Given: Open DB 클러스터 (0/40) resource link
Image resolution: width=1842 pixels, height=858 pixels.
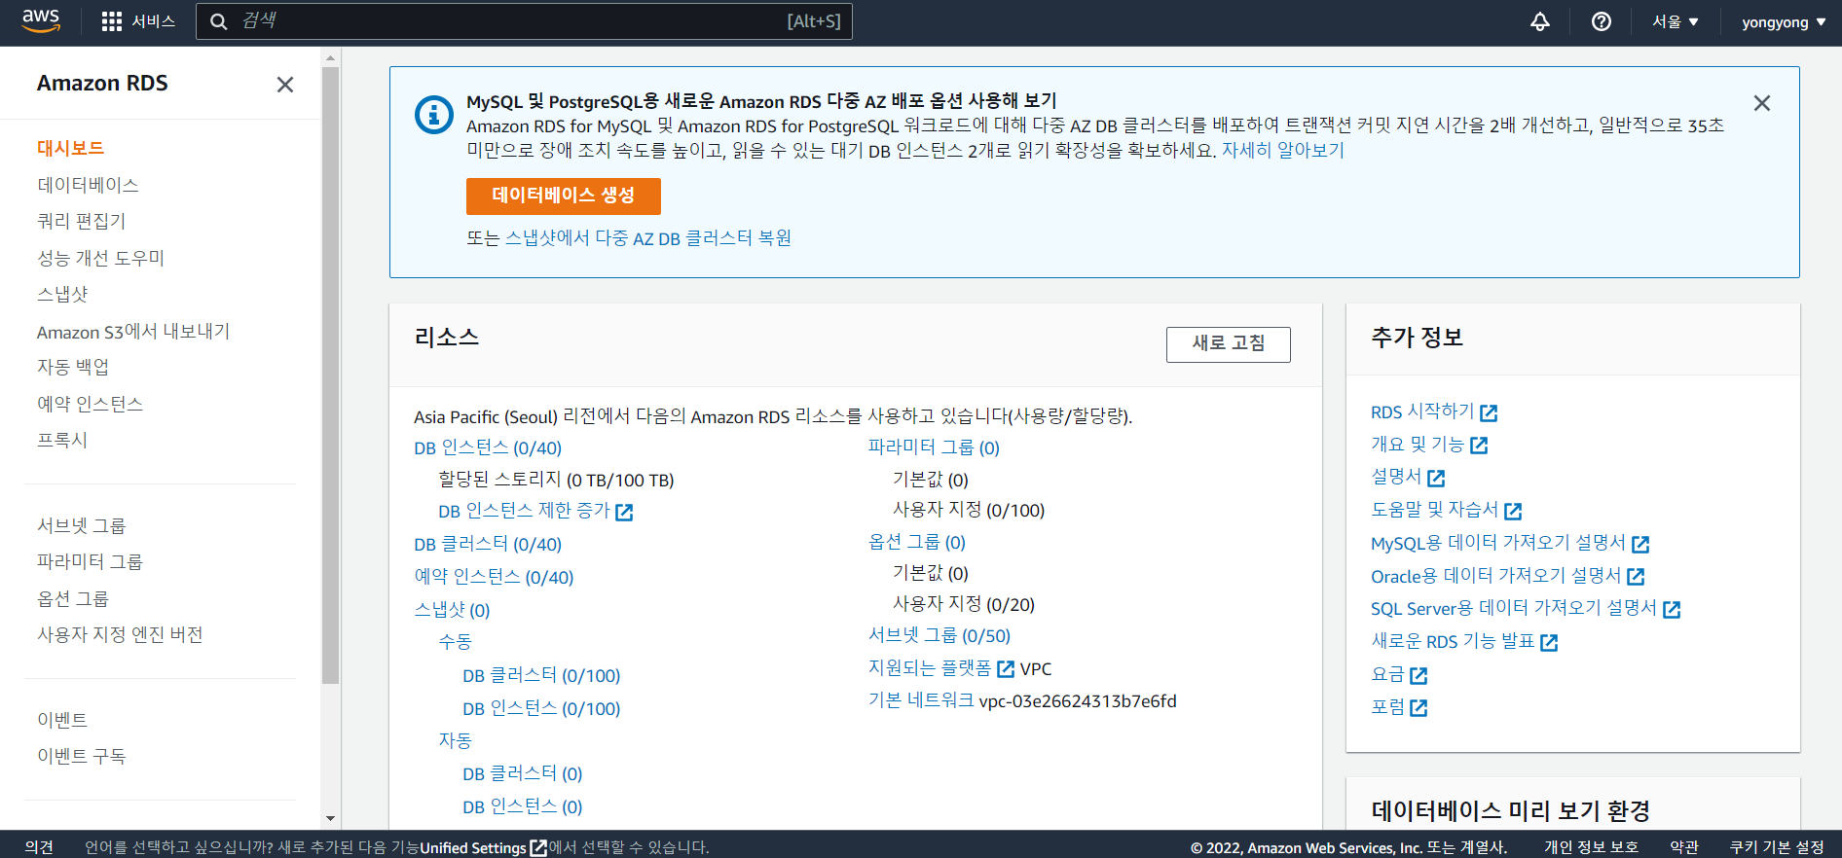Looking at the screenshot, I should pyautogui.click(x=488, y=545).
